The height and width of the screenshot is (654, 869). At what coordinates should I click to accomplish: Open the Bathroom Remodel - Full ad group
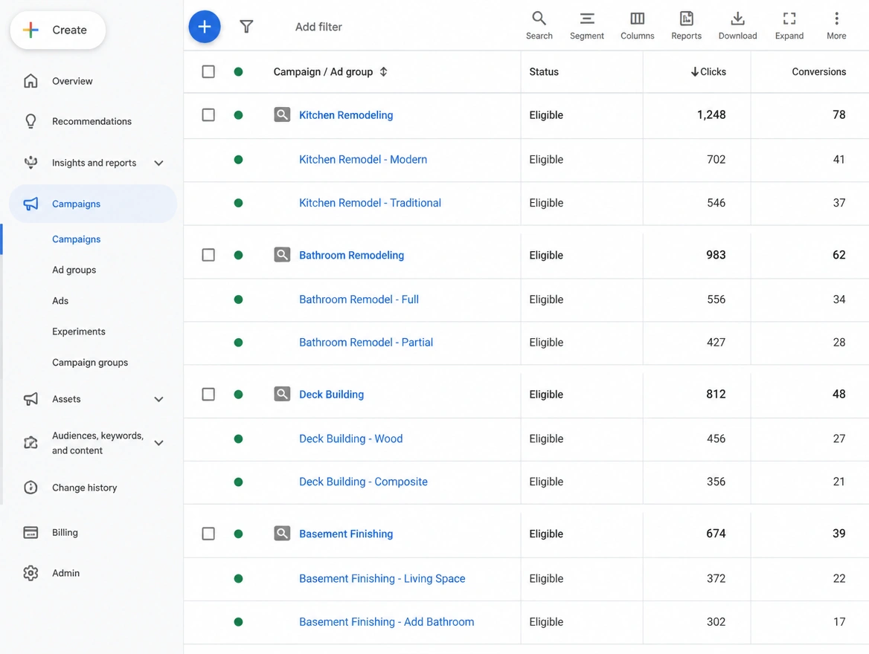click(359, 299)
